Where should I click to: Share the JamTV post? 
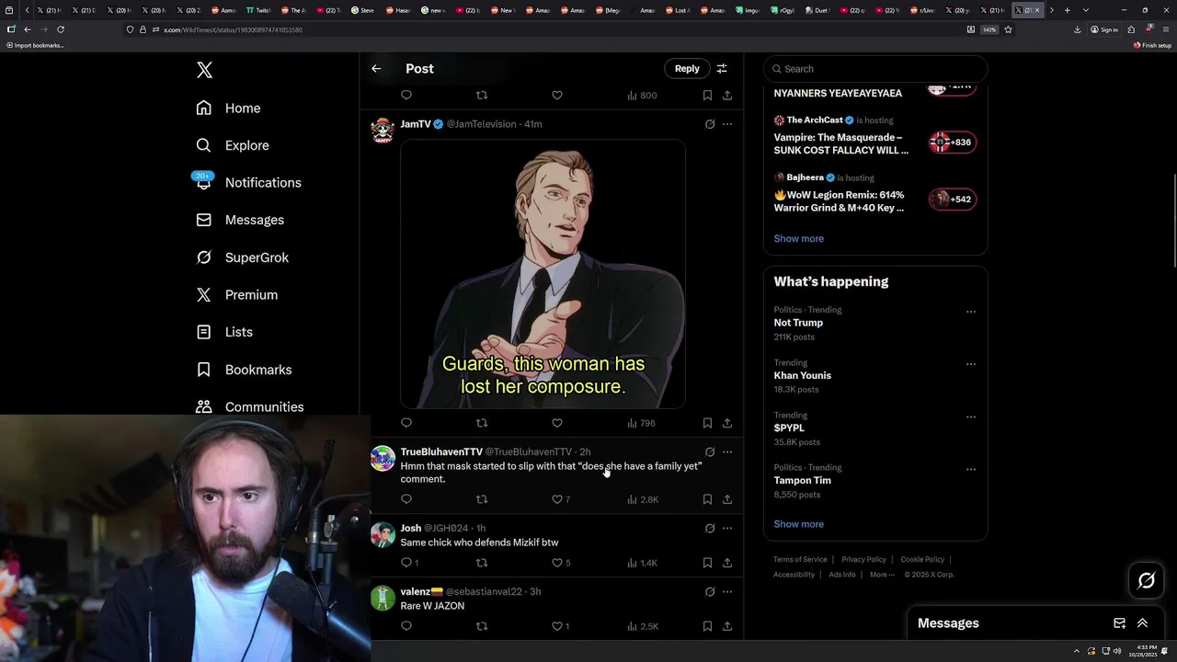coord(727,423)
